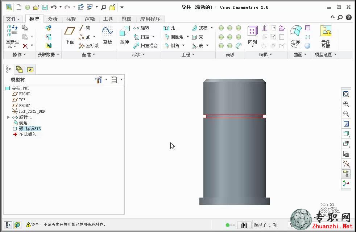Click the Refit zoom icon in graphics toolbar
The width and height of the screenshot is (356, 232).
(x=346, y=94)
